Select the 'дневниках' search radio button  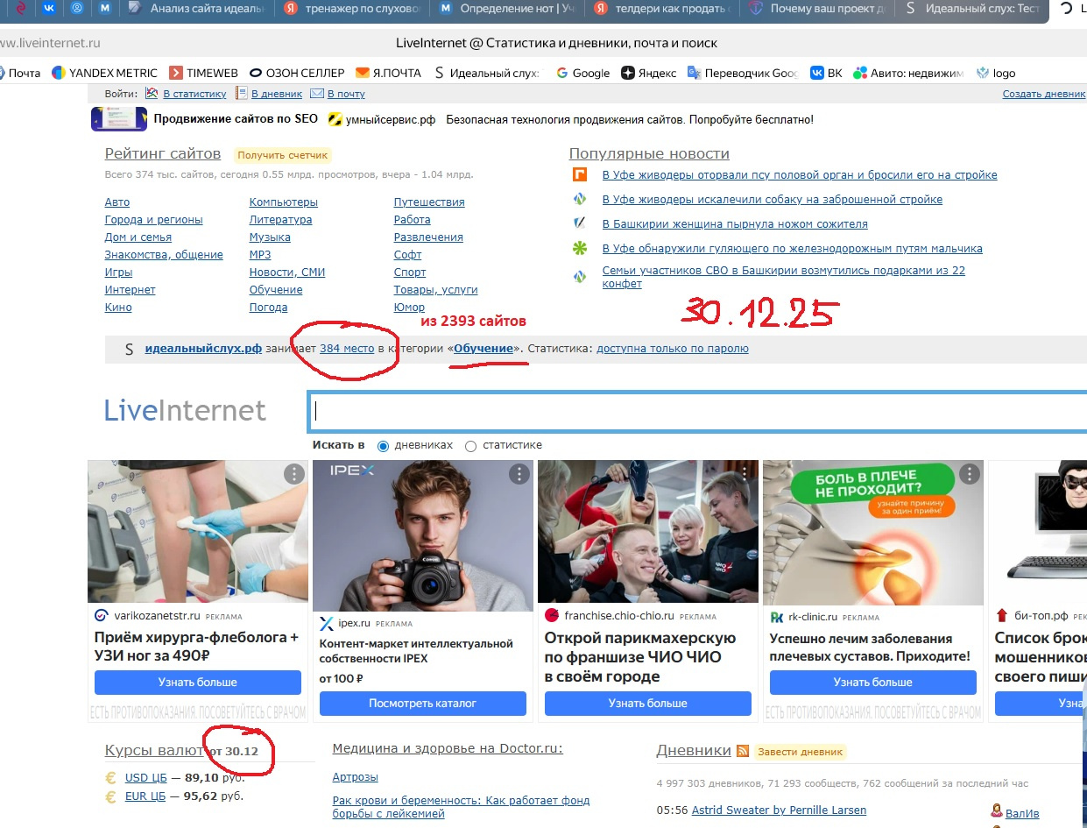[383, 446]
